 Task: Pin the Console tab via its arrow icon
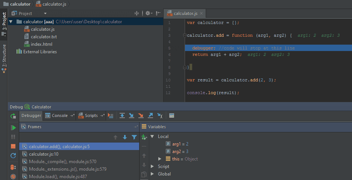tap(72, 115)
